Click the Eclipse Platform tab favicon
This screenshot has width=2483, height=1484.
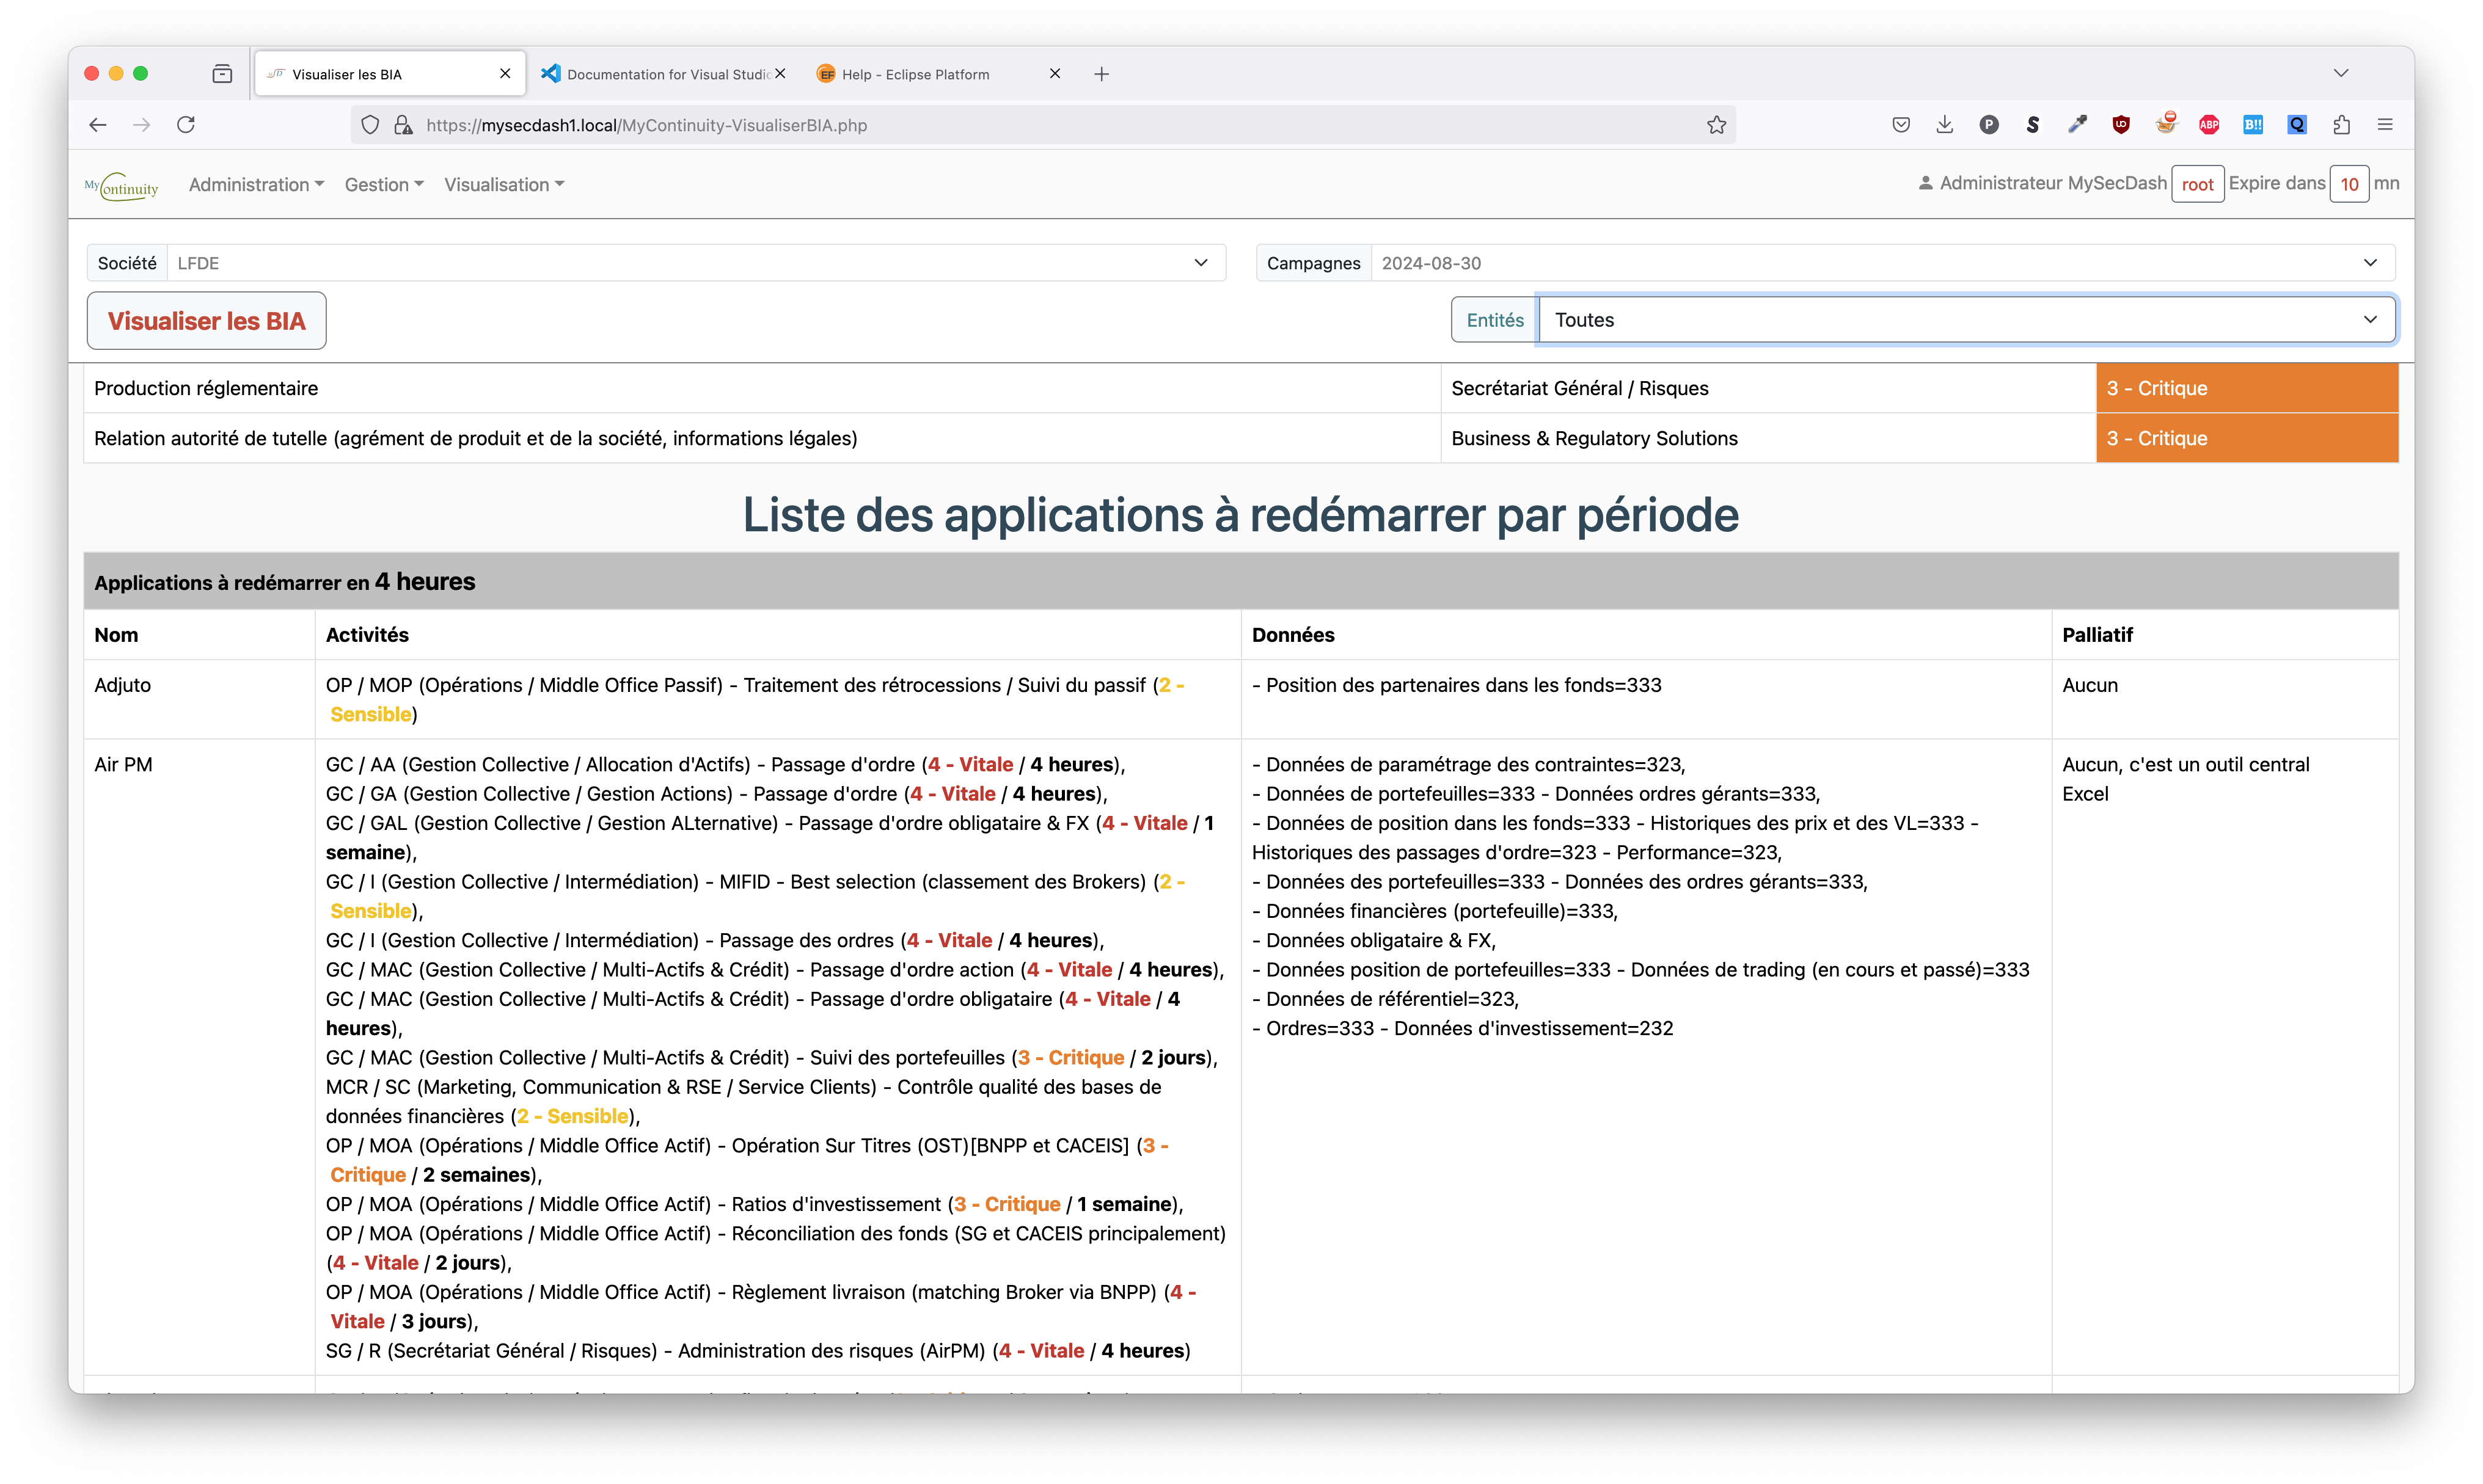pos(825,74)
